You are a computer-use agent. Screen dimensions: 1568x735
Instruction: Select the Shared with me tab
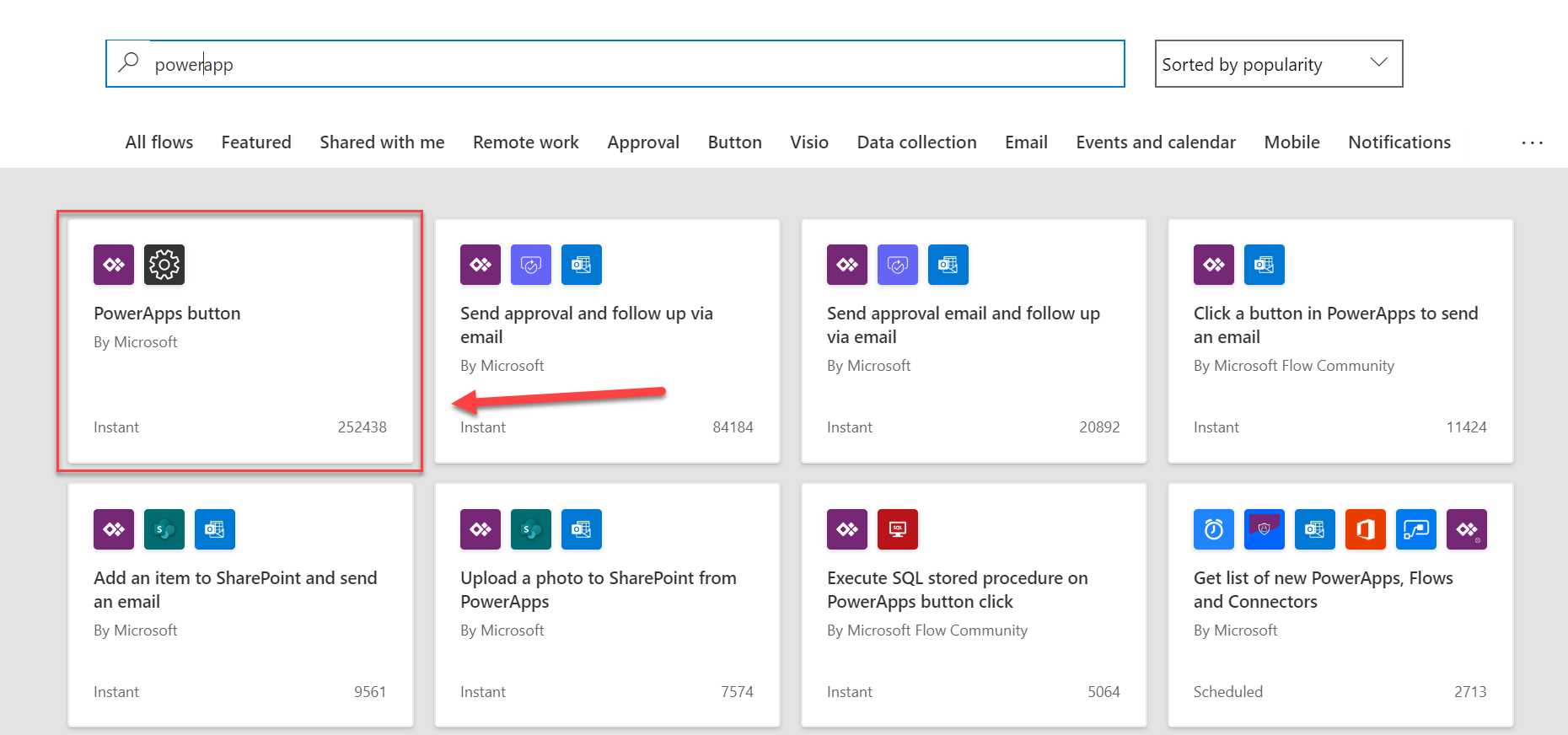(x=382, y=142)
